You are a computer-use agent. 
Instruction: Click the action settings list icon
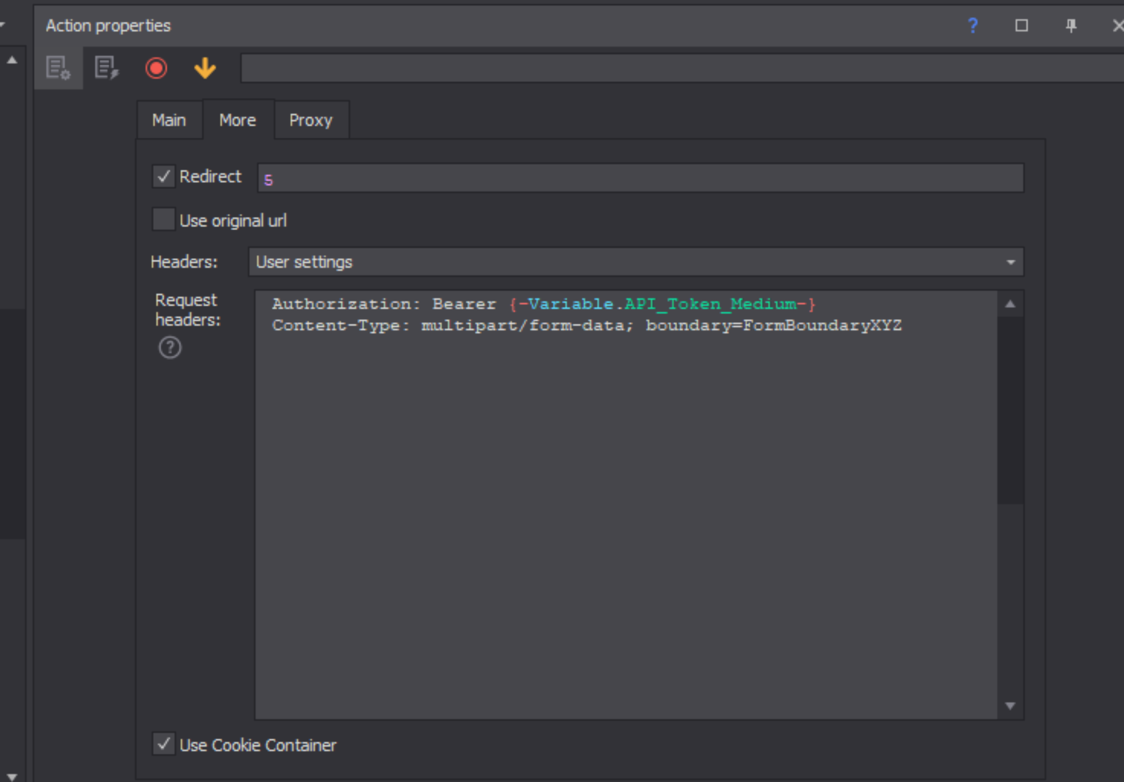[58, 68]
